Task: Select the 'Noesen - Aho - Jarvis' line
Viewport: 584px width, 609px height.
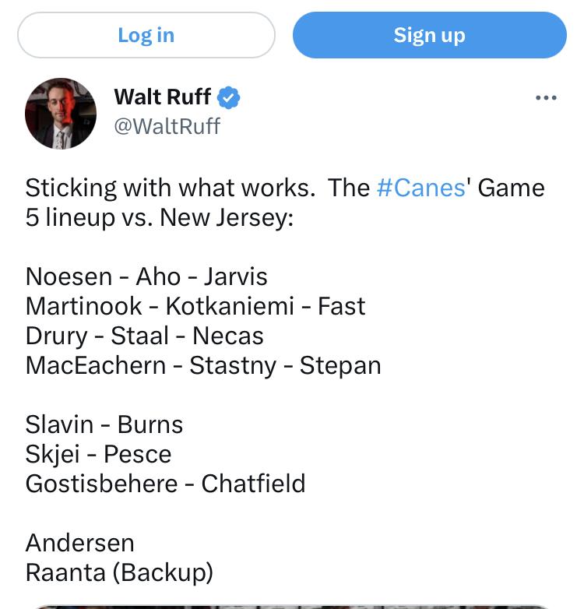Action: [x=146, y=276]
